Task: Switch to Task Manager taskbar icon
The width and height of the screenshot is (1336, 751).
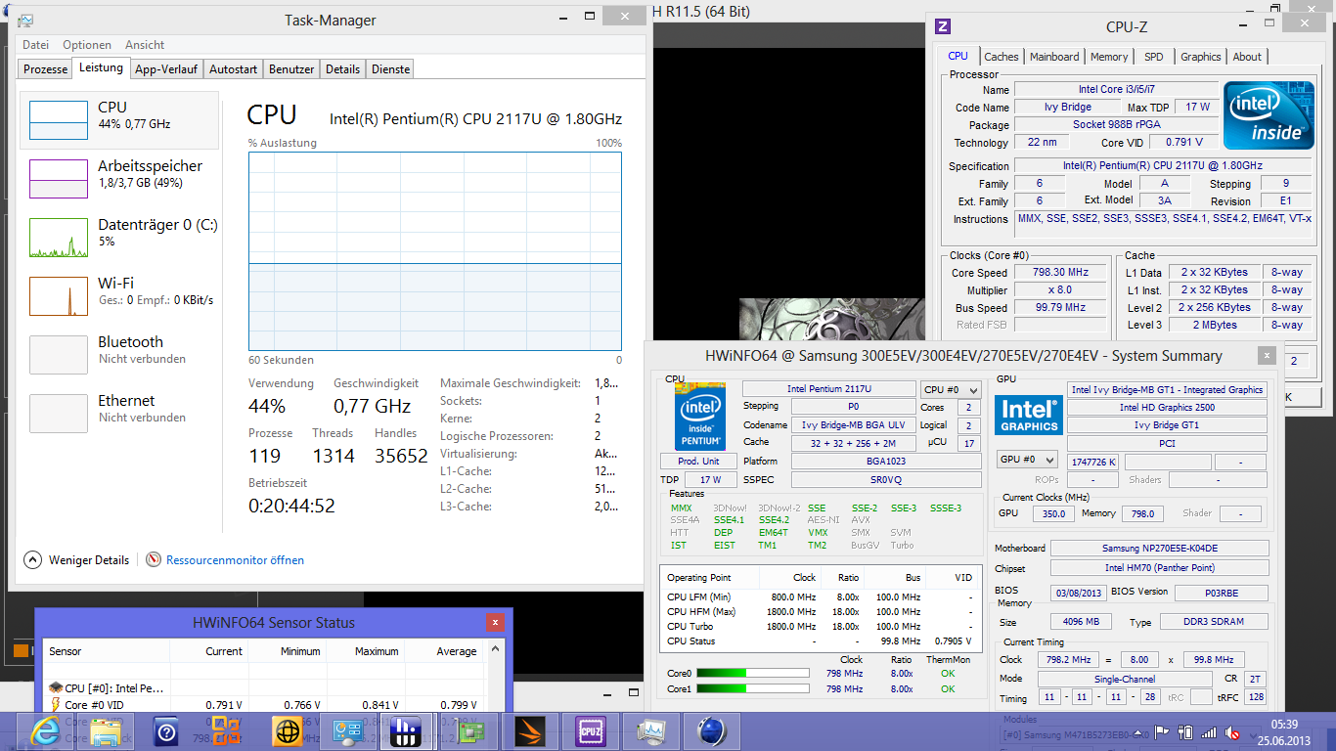Action: point(651,730)
